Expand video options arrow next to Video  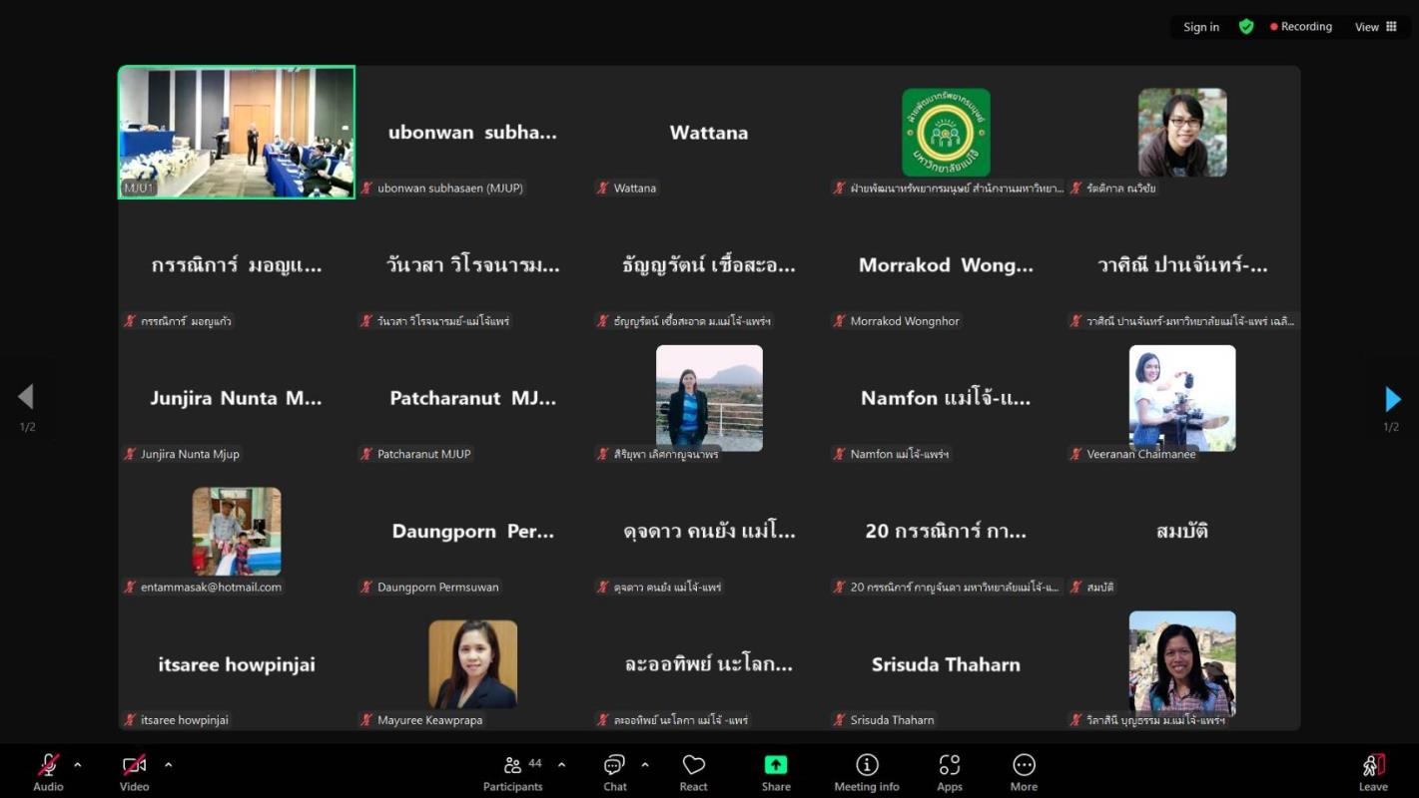(x=168, y=765)
